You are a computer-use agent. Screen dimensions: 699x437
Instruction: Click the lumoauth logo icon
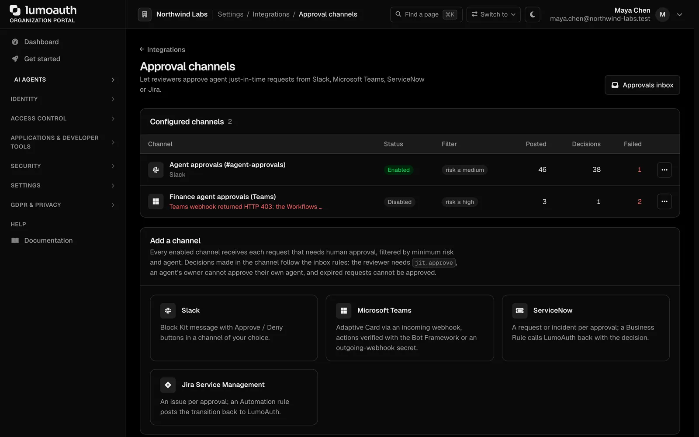click(15, 10)
